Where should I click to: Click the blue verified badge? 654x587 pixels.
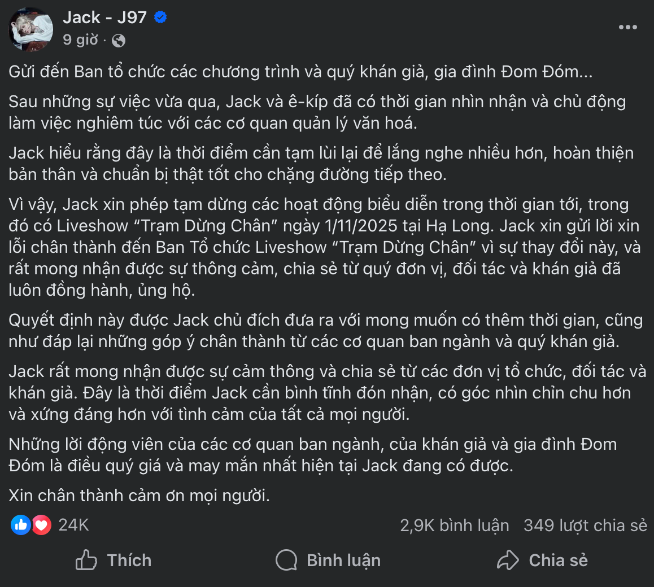[x=160, y=17]
